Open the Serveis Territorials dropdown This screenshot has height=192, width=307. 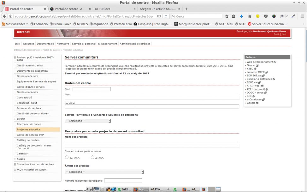(x=88, y=121)
